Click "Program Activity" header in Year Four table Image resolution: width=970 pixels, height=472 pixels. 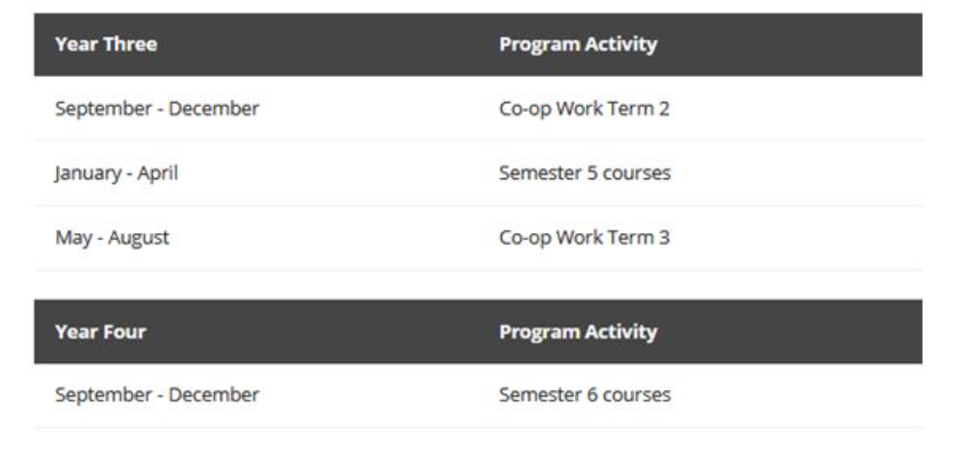[578, 331]
